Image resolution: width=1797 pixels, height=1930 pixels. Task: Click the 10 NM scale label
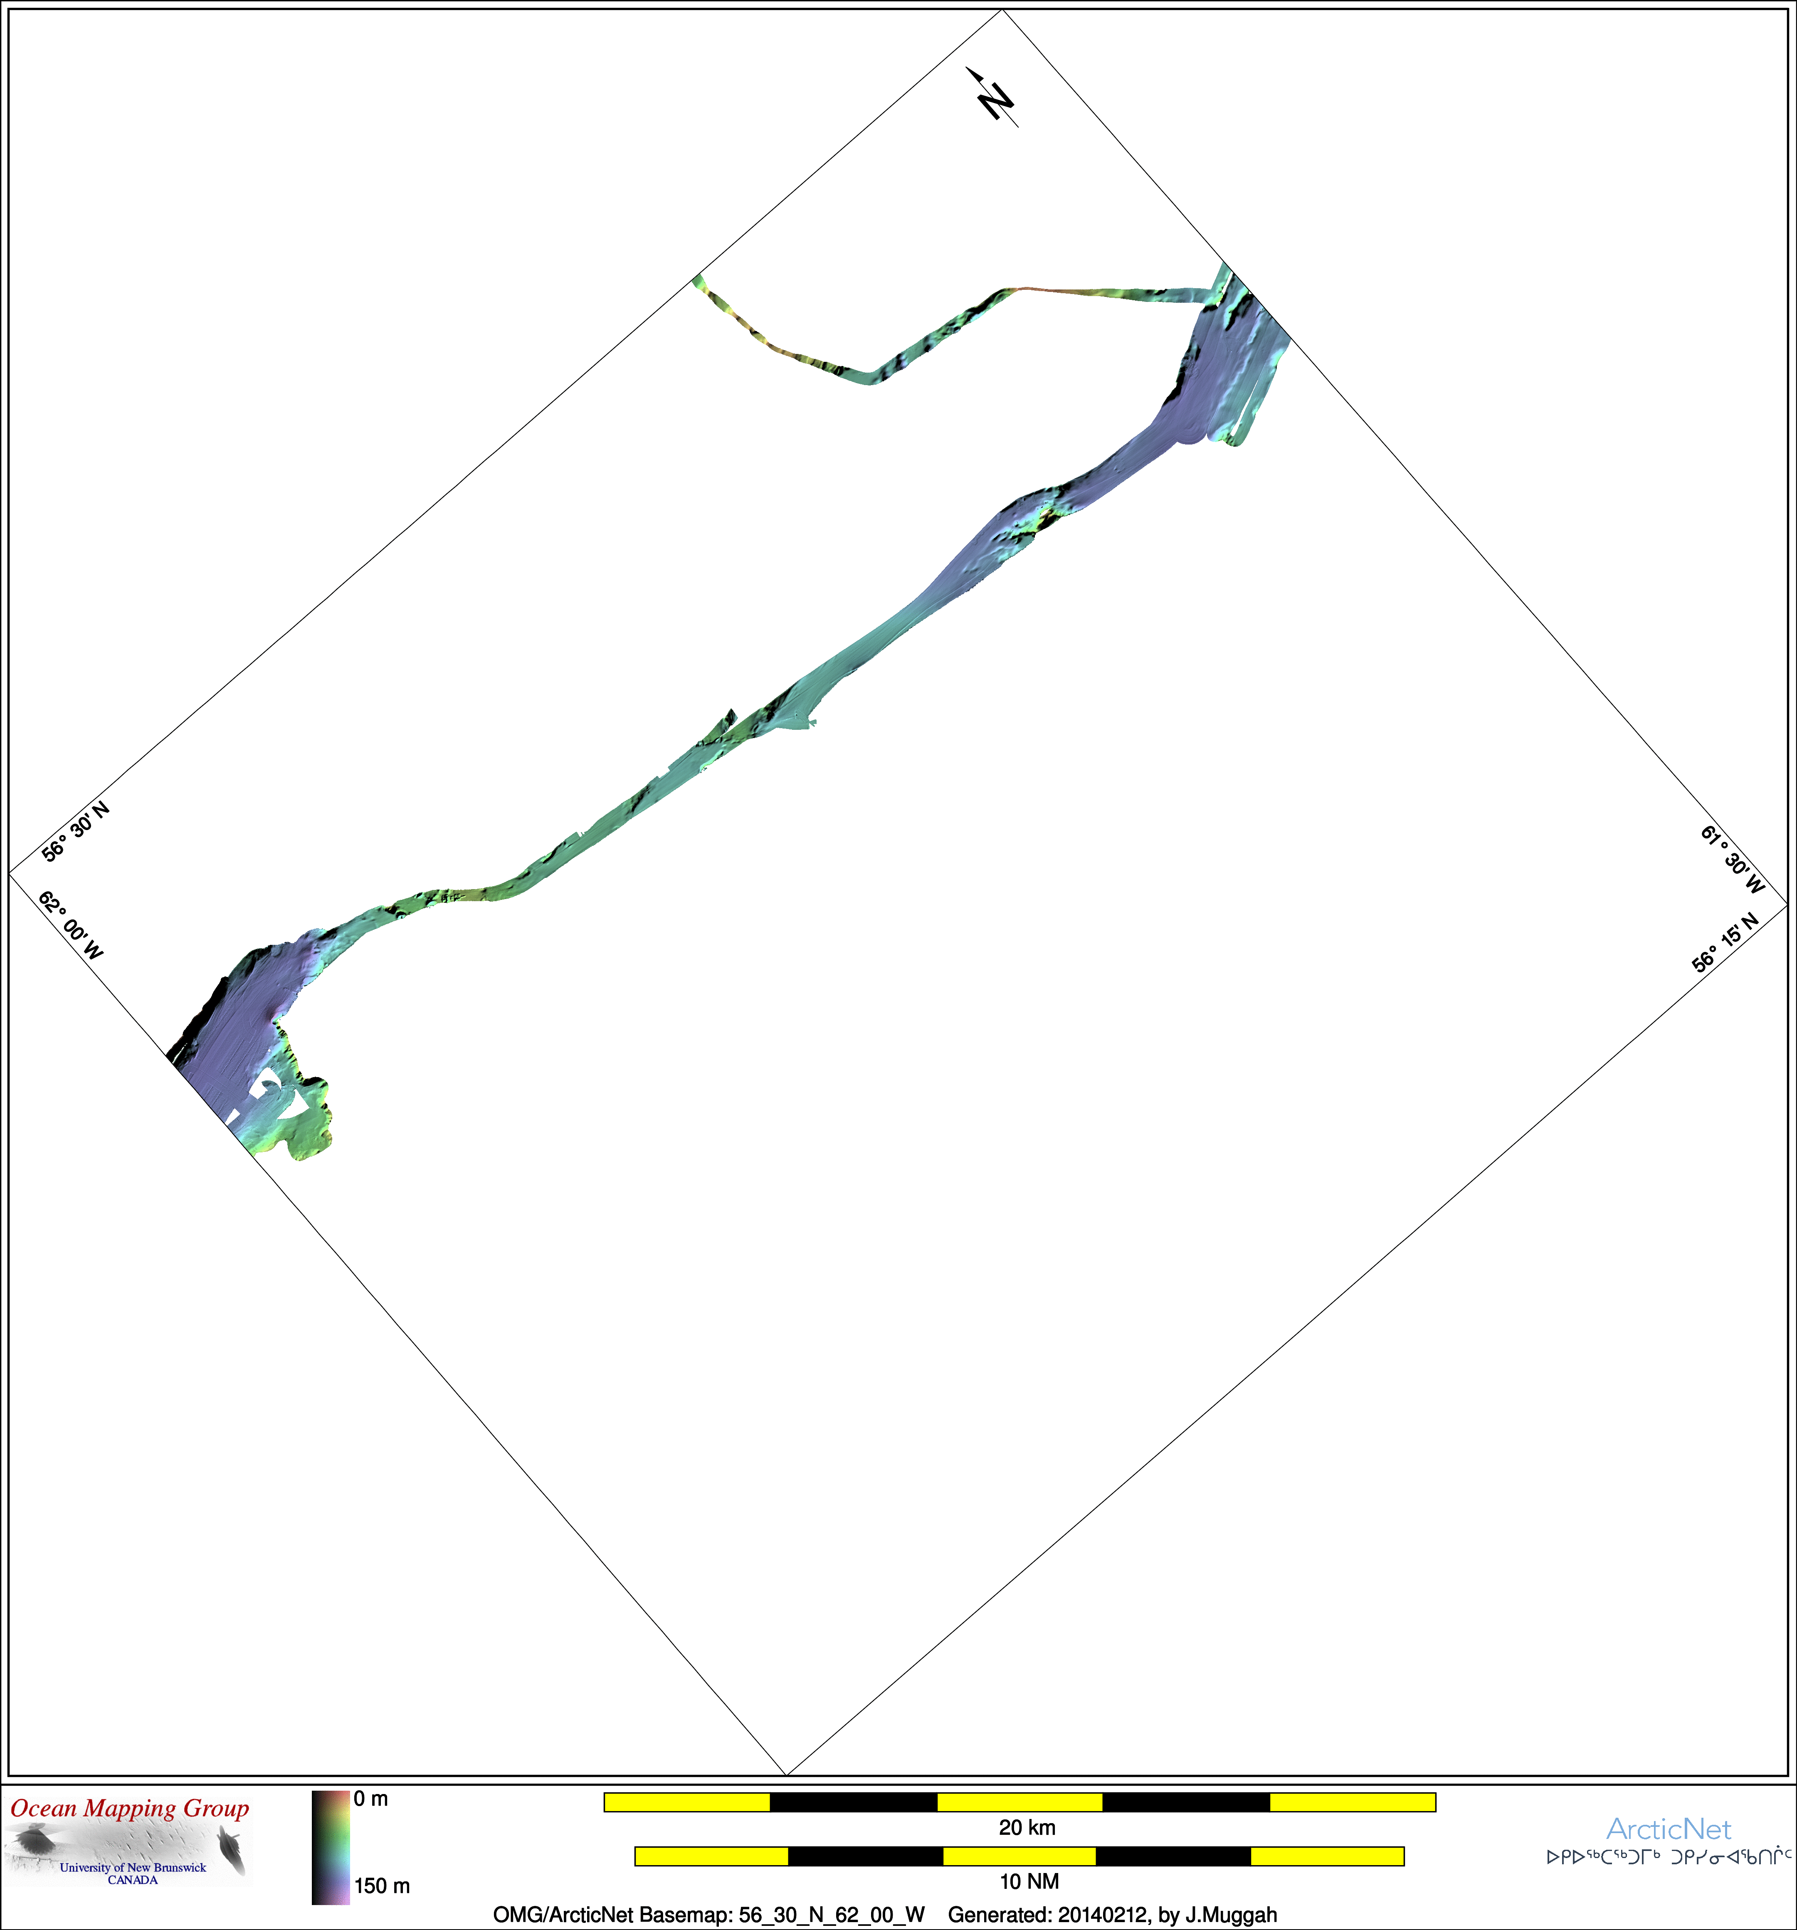(1029, 1881)
